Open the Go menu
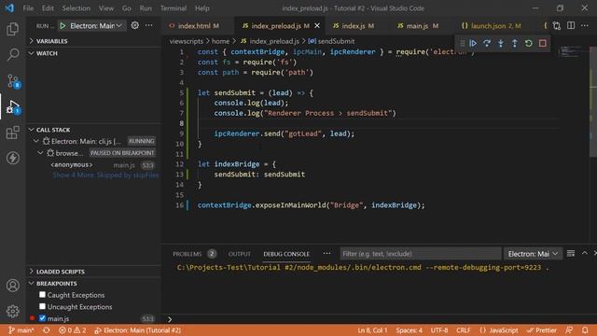597x336 pixels. click(x=127, y=8)
